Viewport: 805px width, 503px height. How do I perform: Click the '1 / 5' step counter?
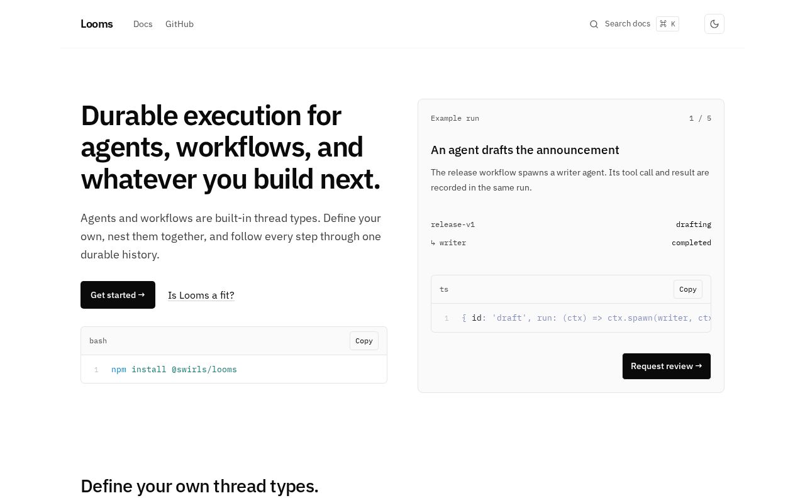pos(700,118)
